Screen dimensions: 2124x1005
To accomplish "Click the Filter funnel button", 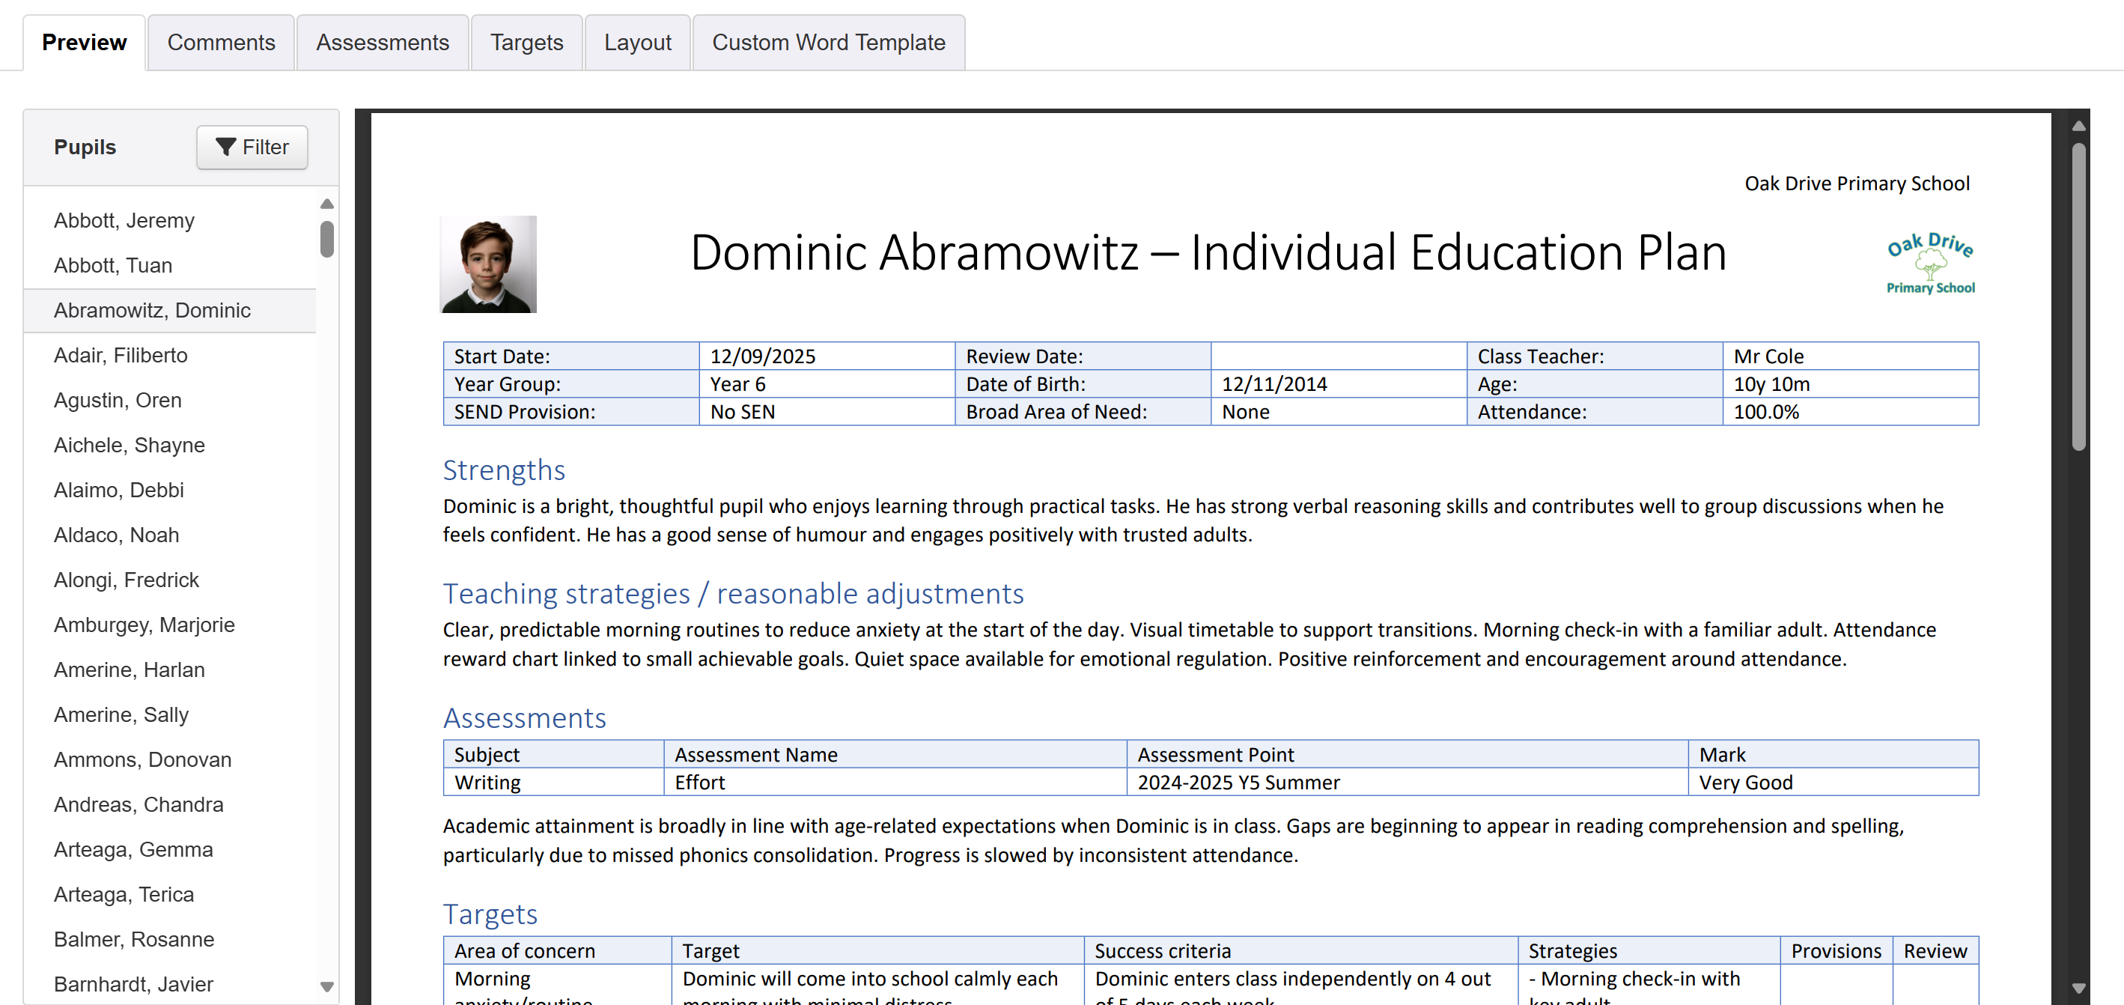I will click(252, 148).
